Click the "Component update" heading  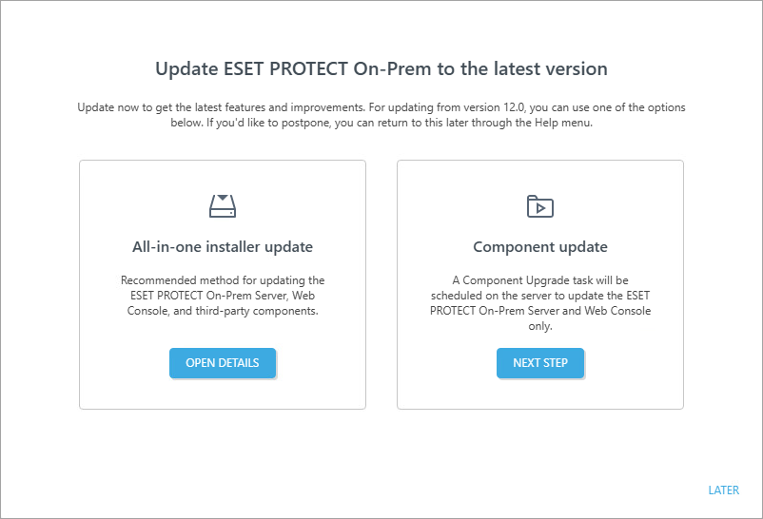pos(540,247)
